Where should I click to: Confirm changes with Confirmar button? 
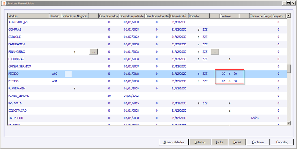258,142
